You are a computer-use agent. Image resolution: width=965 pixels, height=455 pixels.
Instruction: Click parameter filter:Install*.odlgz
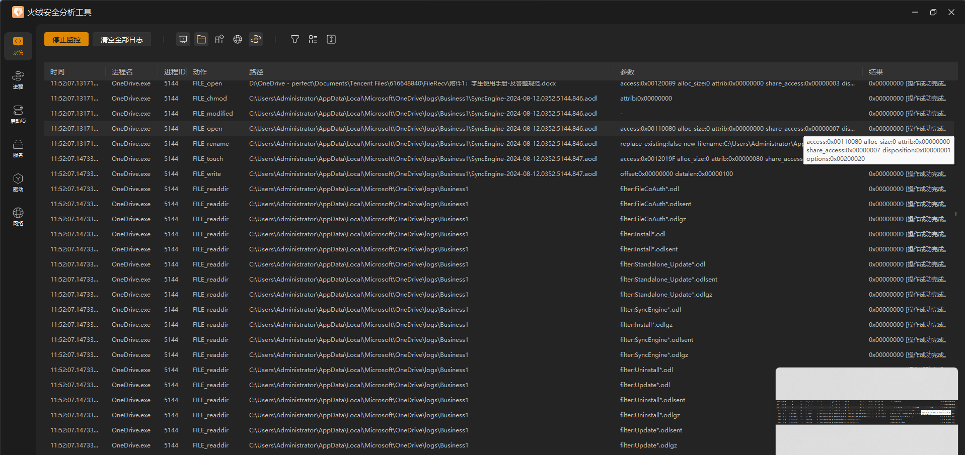coord(646,325)
